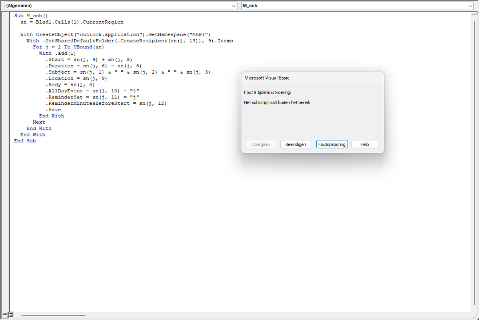This screenshot has height=320, width=479.
Task: Click the 'Sub M_snb()' line
Action: click(31, 16)
